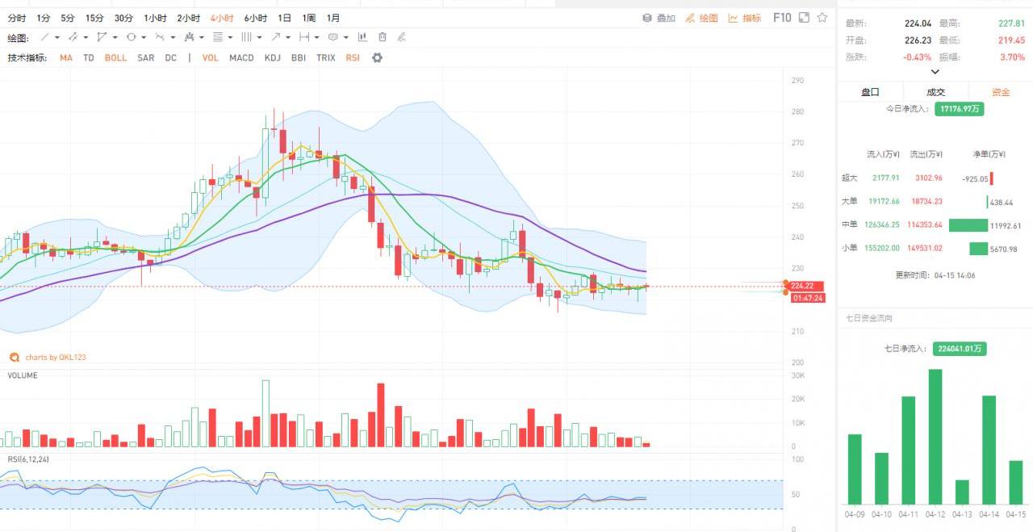Click the bar chart icon in drawing toolbar

coord(363,37)
